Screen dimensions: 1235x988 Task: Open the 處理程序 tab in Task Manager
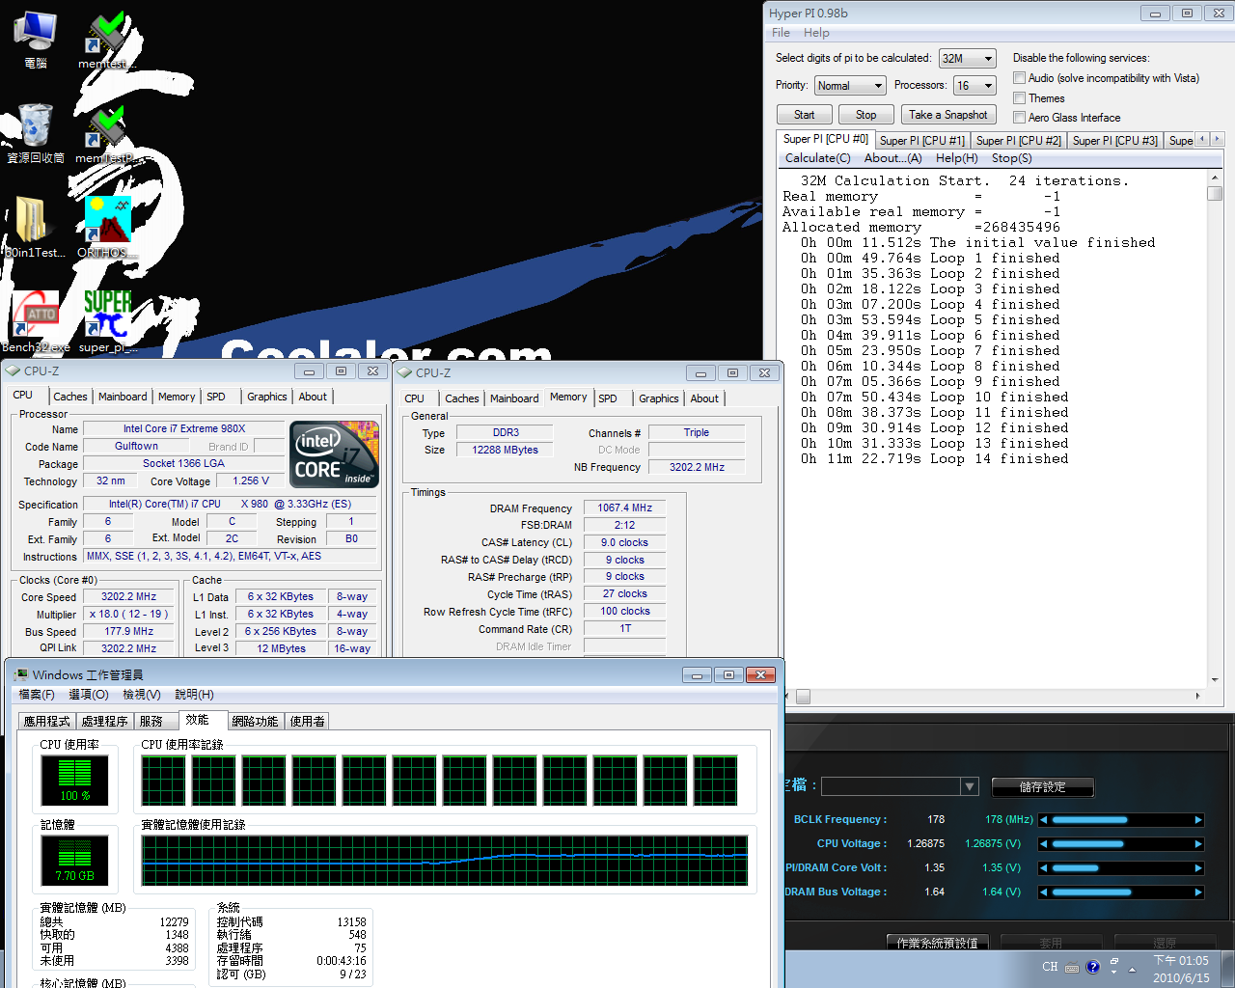tap(104, 721)
